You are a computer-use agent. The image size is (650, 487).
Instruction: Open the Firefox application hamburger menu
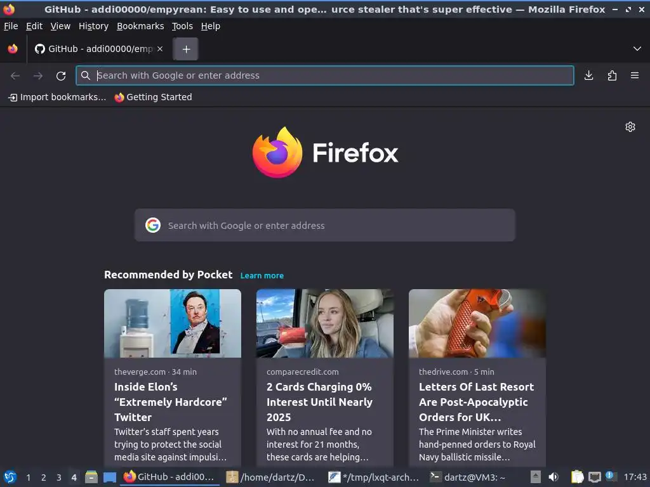coord(635,75)
